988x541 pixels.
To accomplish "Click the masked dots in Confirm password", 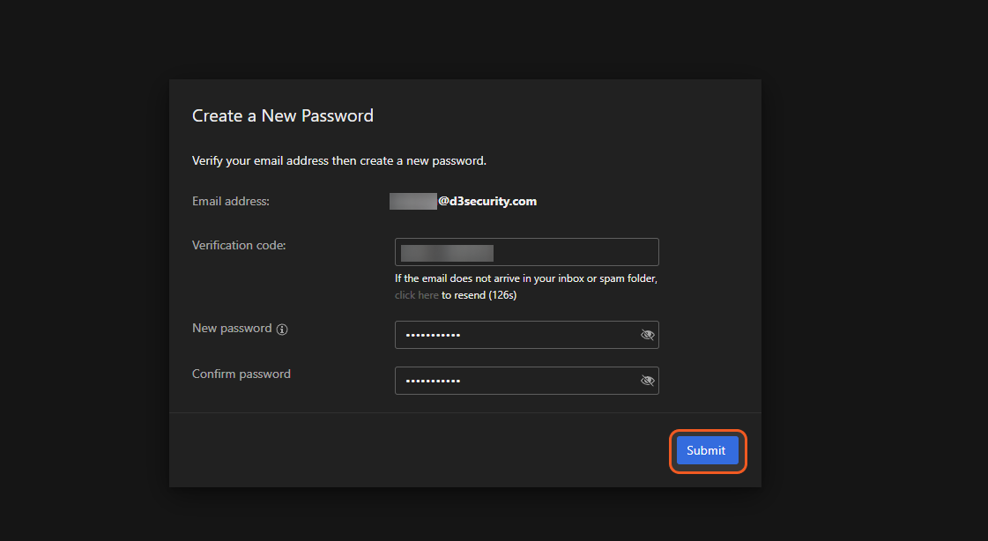I will click(433, 382).
